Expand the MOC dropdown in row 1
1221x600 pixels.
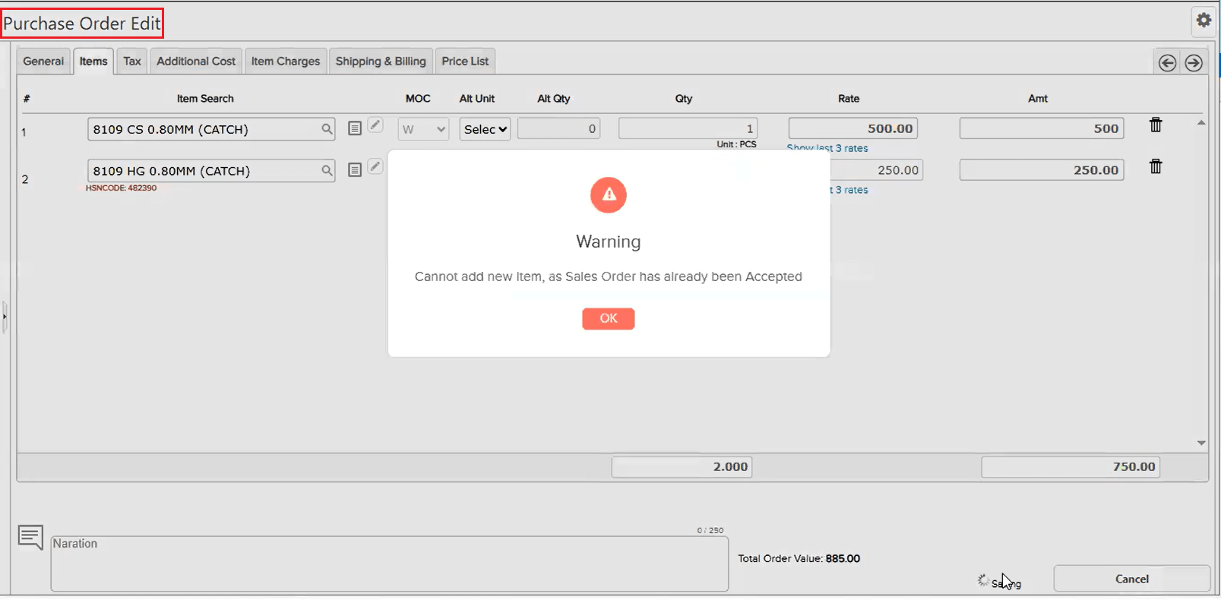(x=423, y=129)
